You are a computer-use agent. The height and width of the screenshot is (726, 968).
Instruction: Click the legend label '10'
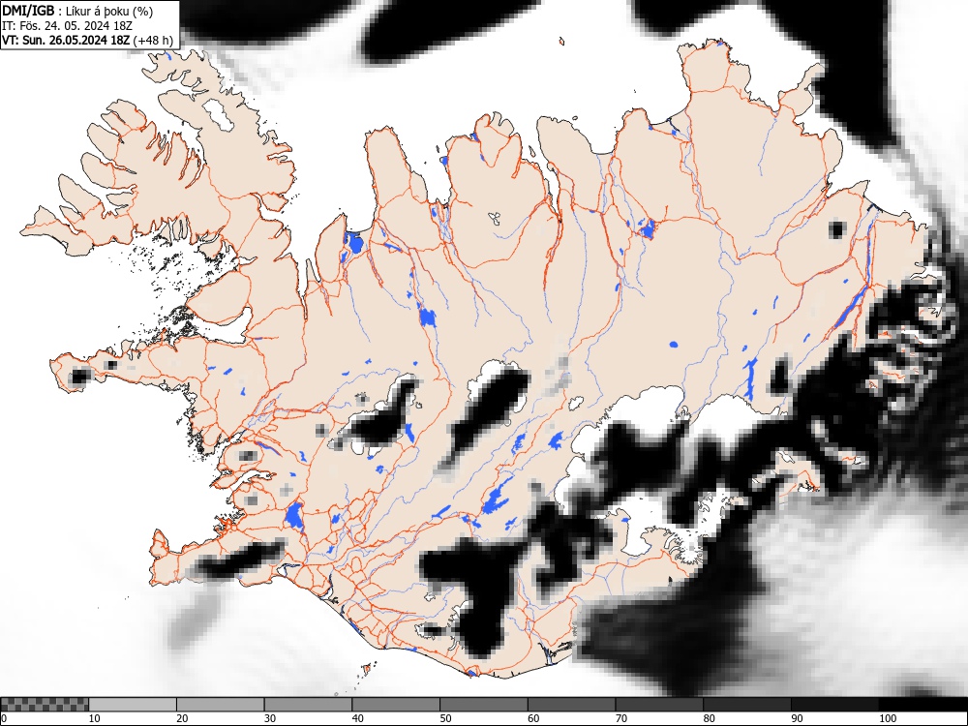[94, 718]
